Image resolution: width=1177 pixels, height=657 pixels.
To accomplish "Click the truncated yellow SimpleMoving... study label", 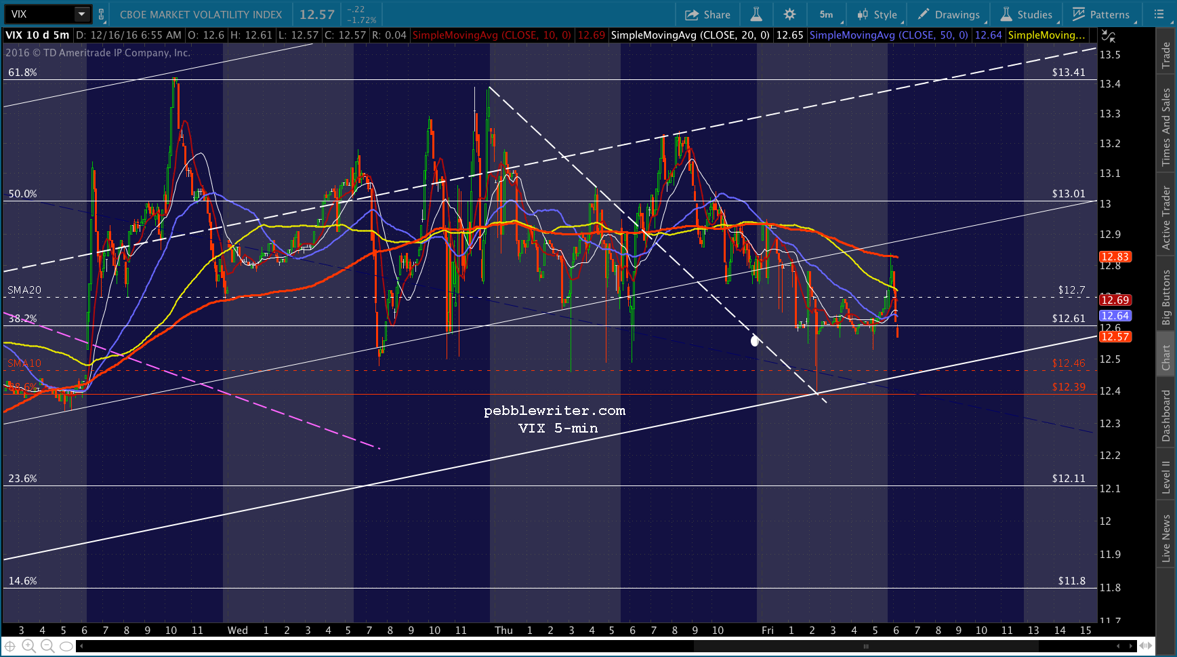I will (1046, 35).
